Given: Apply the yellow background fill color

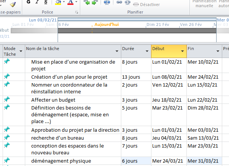Looking at the screenshot, I should (x=58, y=3).
